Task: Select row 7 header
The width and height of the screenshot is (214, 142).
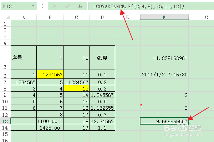Action: click(5, 82)
